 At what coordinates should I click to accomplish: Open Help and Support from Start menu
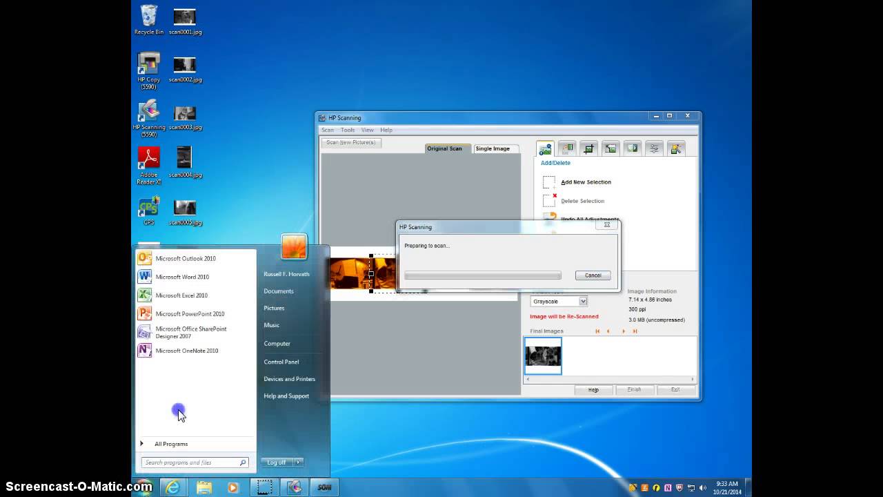[x=286, y=396]
